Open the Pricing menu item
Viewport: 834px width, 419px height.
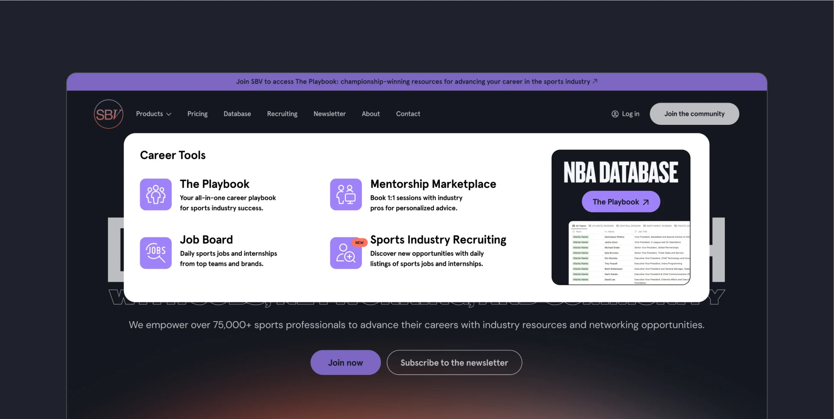[x=197, y=114]
